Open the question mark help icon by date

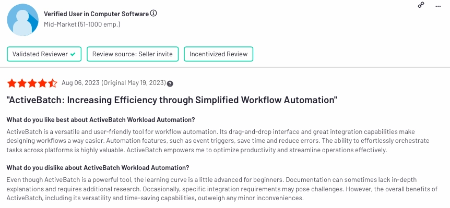pyautogui.click(x=170, y=83)
